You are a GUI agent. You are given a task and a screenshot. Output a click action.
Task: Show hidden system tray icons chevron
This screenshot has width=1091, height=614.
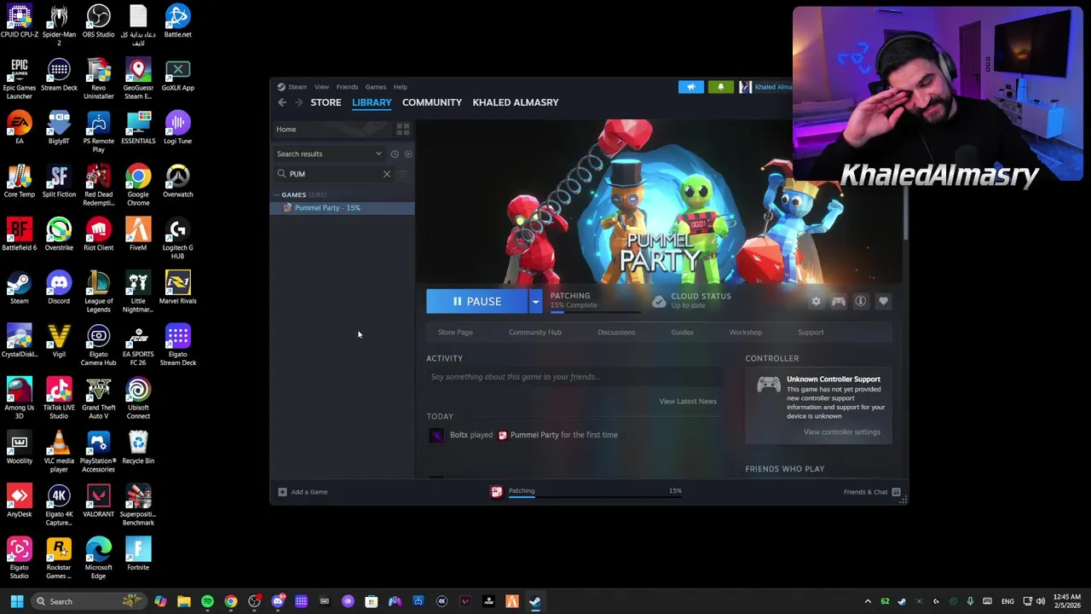[x=868, y=601]
